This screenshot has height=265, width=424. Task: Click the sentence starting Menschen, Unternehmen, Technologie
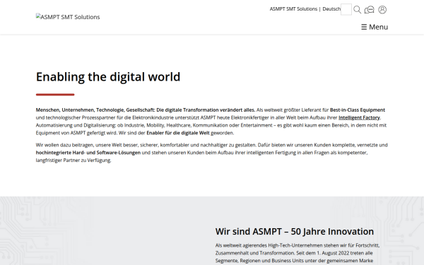pos(146,110)
